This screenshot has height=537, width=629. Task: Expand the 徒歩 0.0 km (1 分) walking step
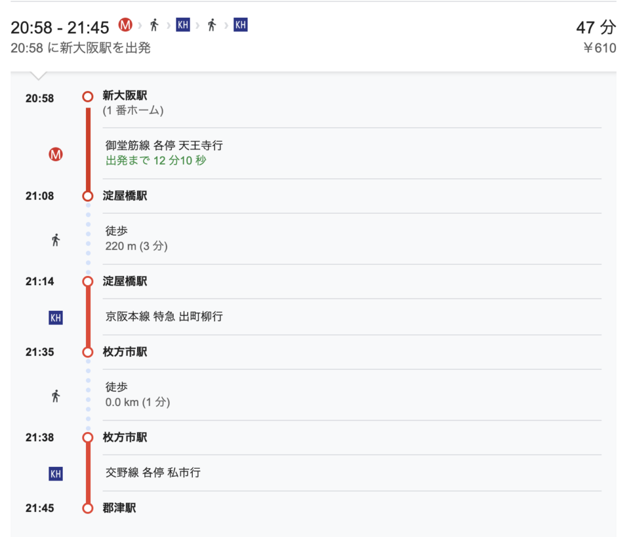point(138,395)
